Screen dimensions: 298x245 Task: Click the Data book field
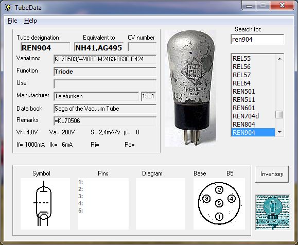(105, 109)
